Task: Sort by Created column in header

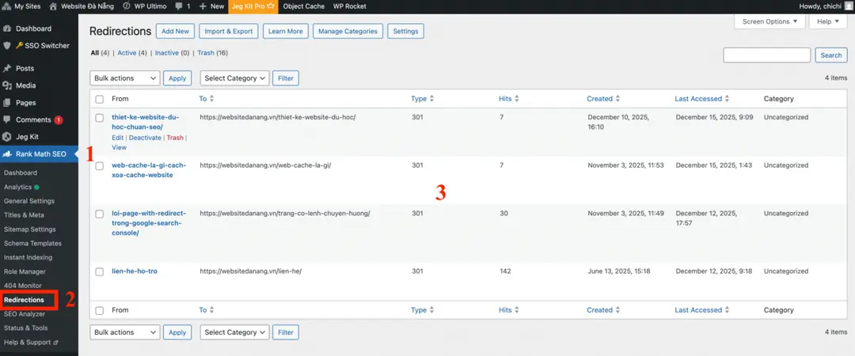Action: click(603, 99)
